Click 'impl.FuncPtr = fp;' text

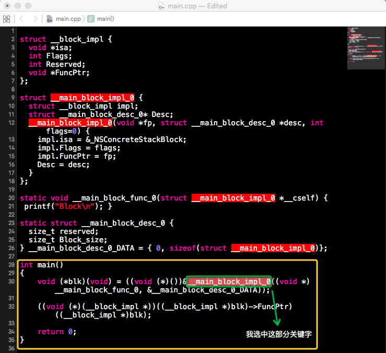click(x=77, y=156)
